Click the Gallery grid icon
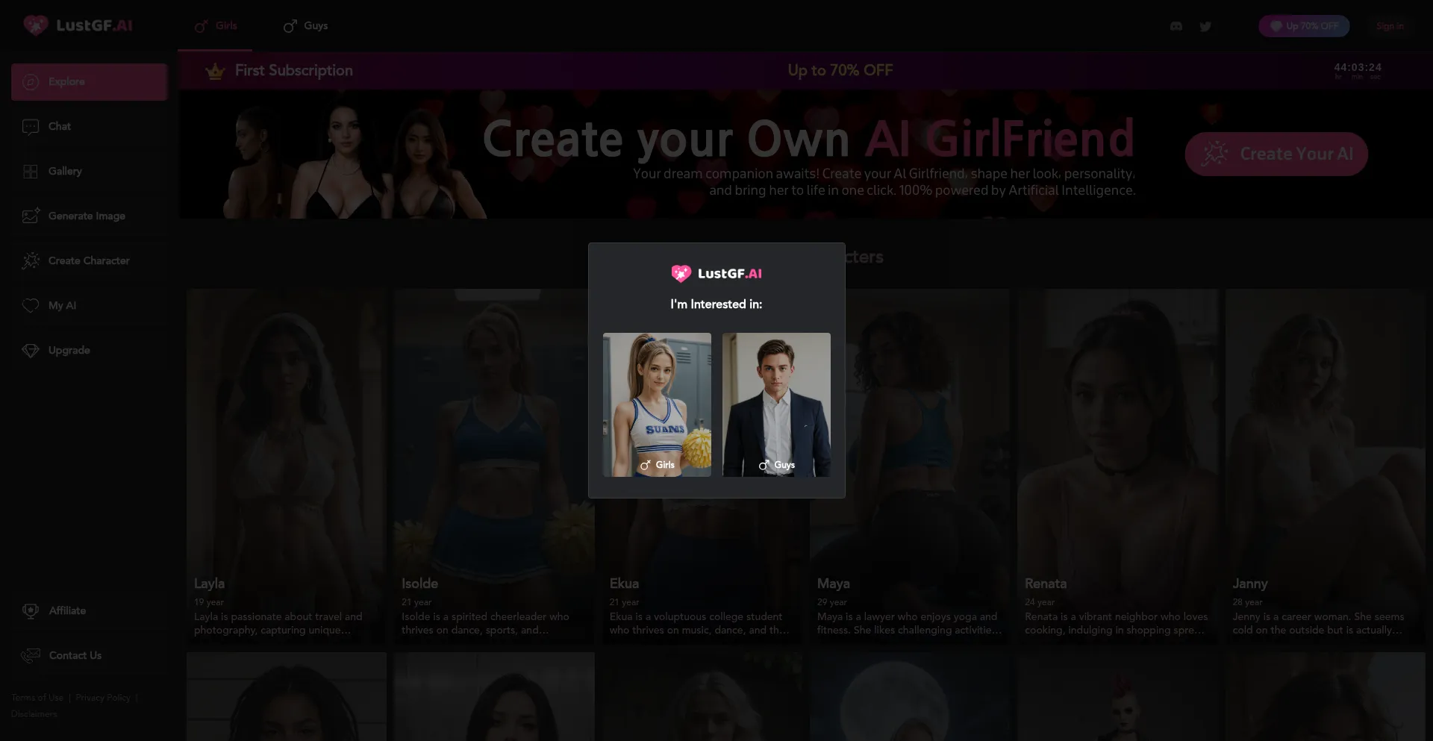The width and height of the screenshot is (1433, 741). 31,172
